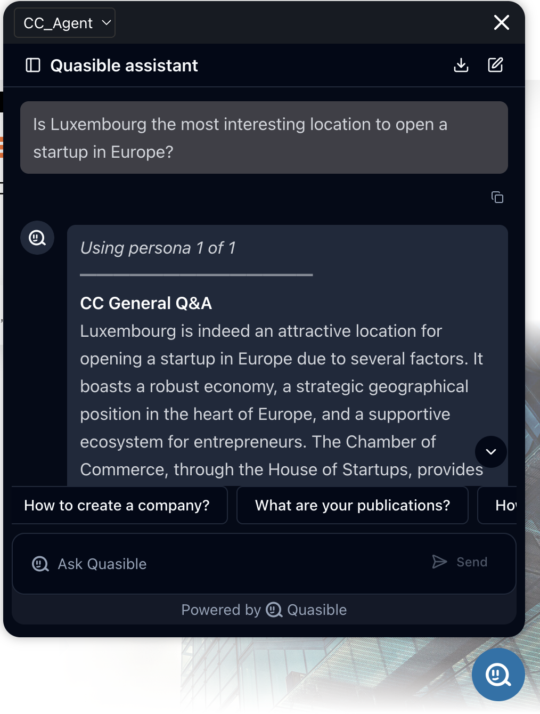
Task: Click the Quasible logo in the footer
Action: [x=274, y=610]
